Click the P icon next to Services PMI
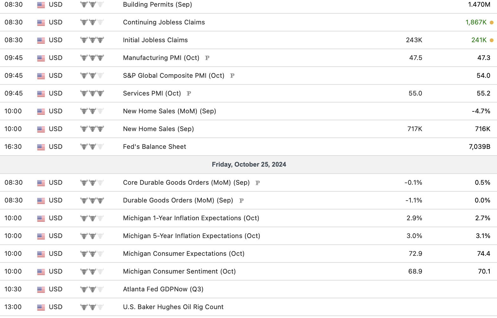The width and height of the screenshot is (497, 318). (189, 93)
